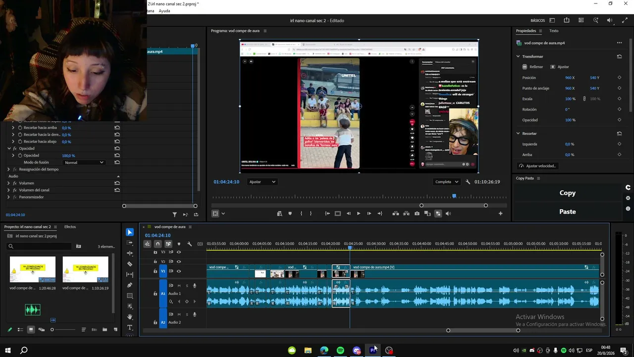The height and width of the screenshot is (357, 634).
Task: Toggle V2 track visibility eye
Action: pyautogui.click(x=179, y=261)
